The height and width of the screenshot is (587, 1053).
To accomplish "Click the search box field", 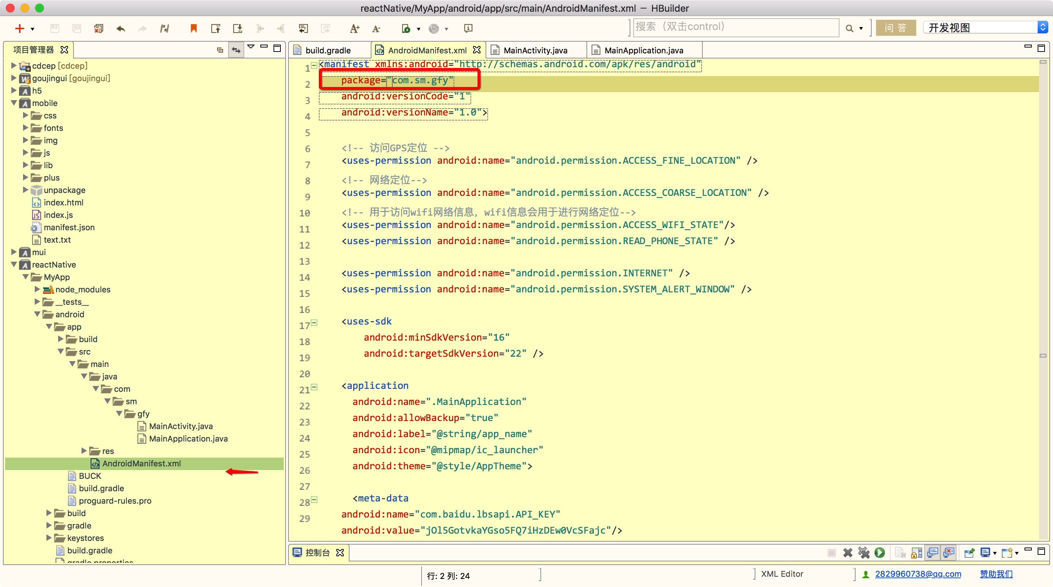I will pos(736,27).
